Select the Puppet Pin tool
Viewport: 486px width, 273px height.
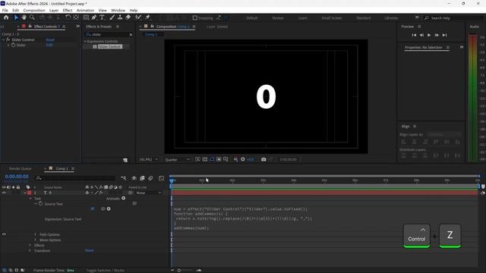click(147, 17)
